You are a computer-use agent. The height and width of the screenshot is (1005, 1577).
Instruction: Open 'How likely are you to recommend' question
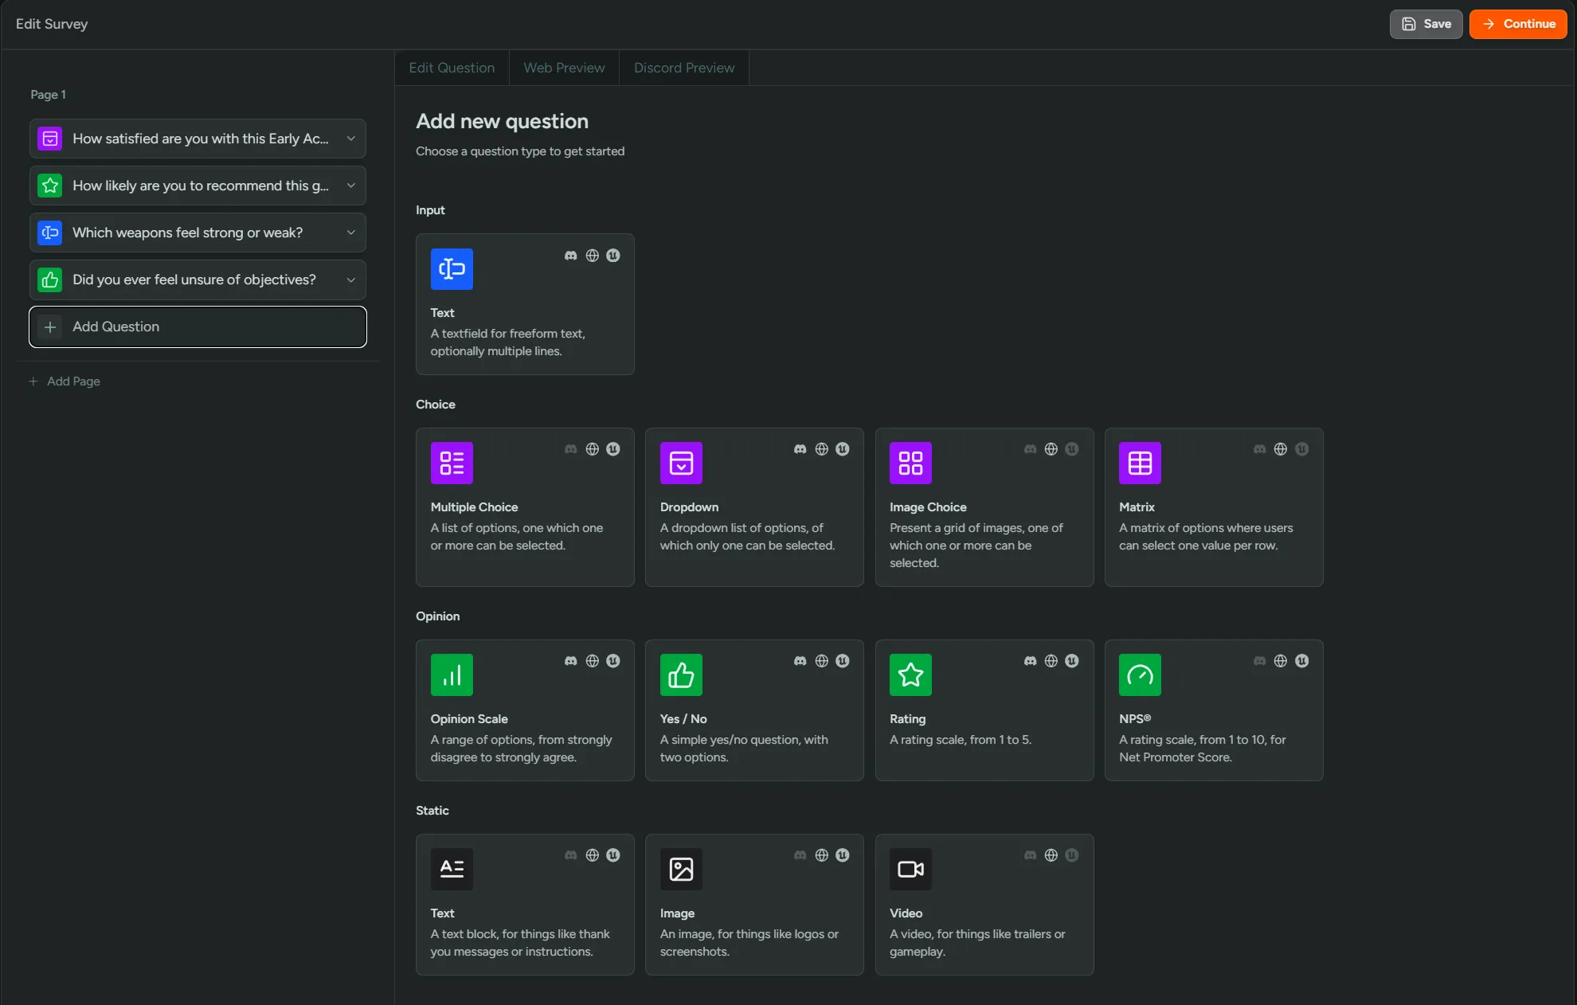click(x=199, y=186)
